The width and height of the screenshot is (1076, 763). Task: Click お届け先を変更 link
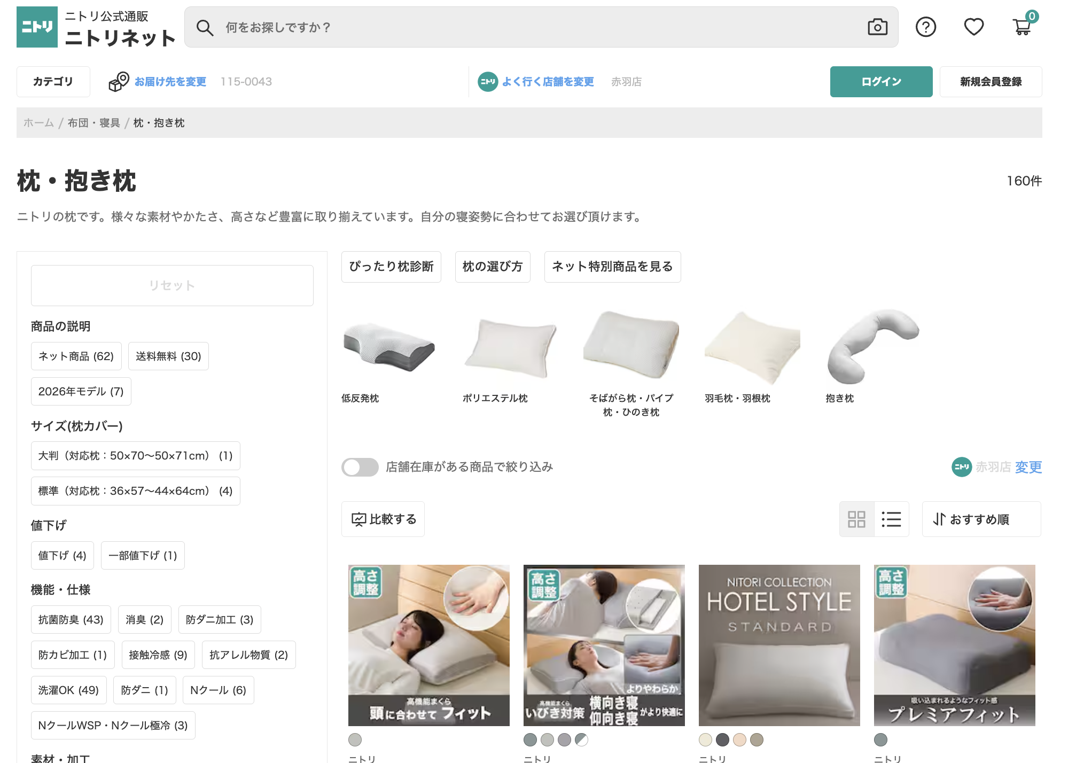(170, 82)
